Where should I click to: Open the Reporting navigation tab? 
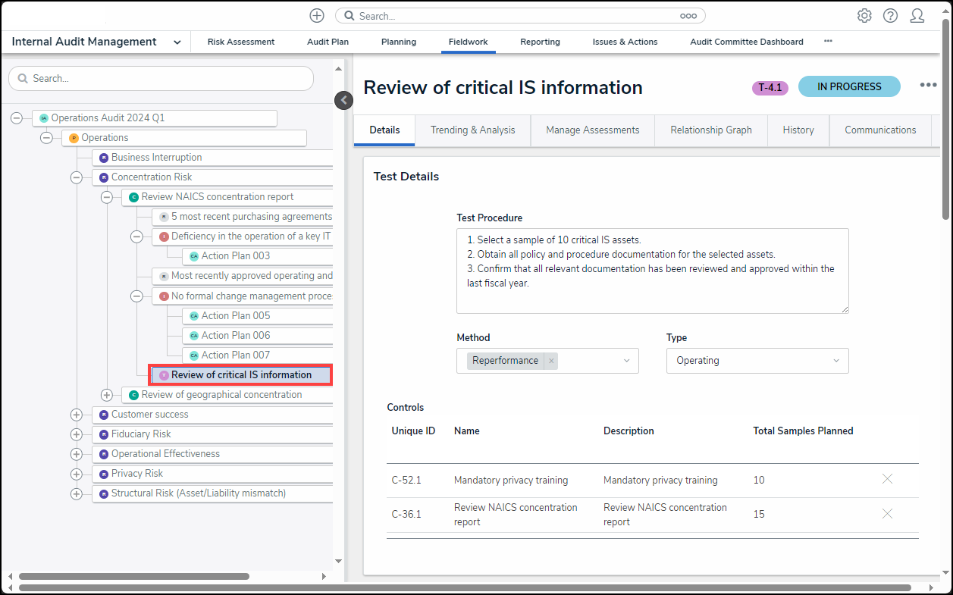(x=540, y=42)
